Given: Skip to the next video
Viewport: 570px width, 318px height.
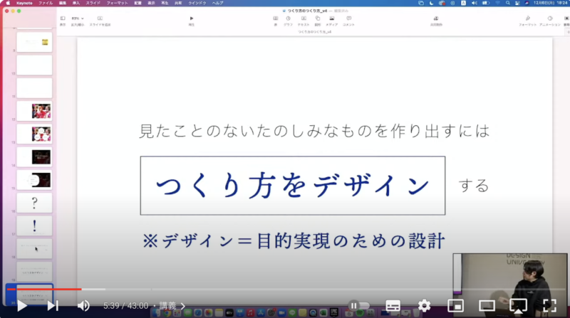Looking at the screenshot, I should (x=53, y=305).
